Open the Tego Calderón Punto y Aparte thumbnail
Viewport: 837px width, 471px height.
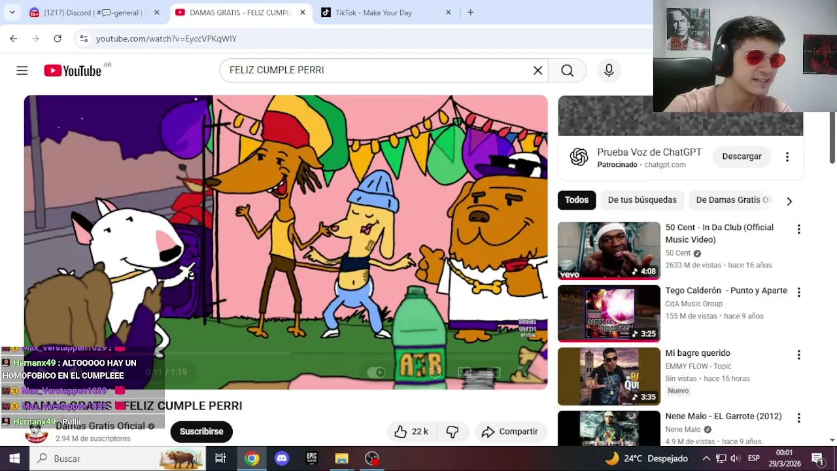click(x=609, y=313)
